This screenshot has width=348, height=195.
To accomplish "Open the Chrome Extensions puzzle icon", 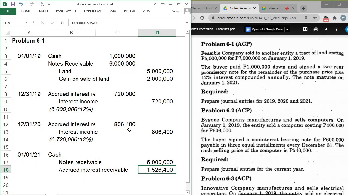I will tap(335, 18).
